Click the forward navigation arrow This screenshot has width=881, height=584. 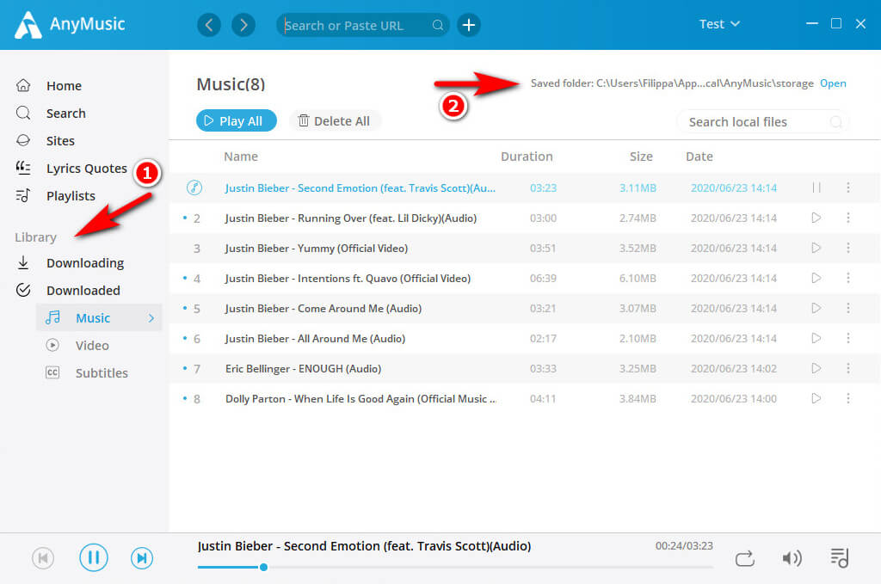tap(243, 25)
